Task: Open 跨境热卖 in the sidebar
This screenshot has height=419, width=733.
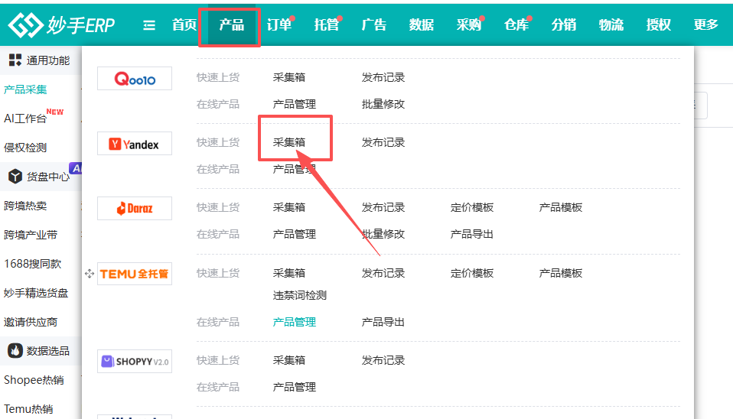Action: click(x=25, y=206)
